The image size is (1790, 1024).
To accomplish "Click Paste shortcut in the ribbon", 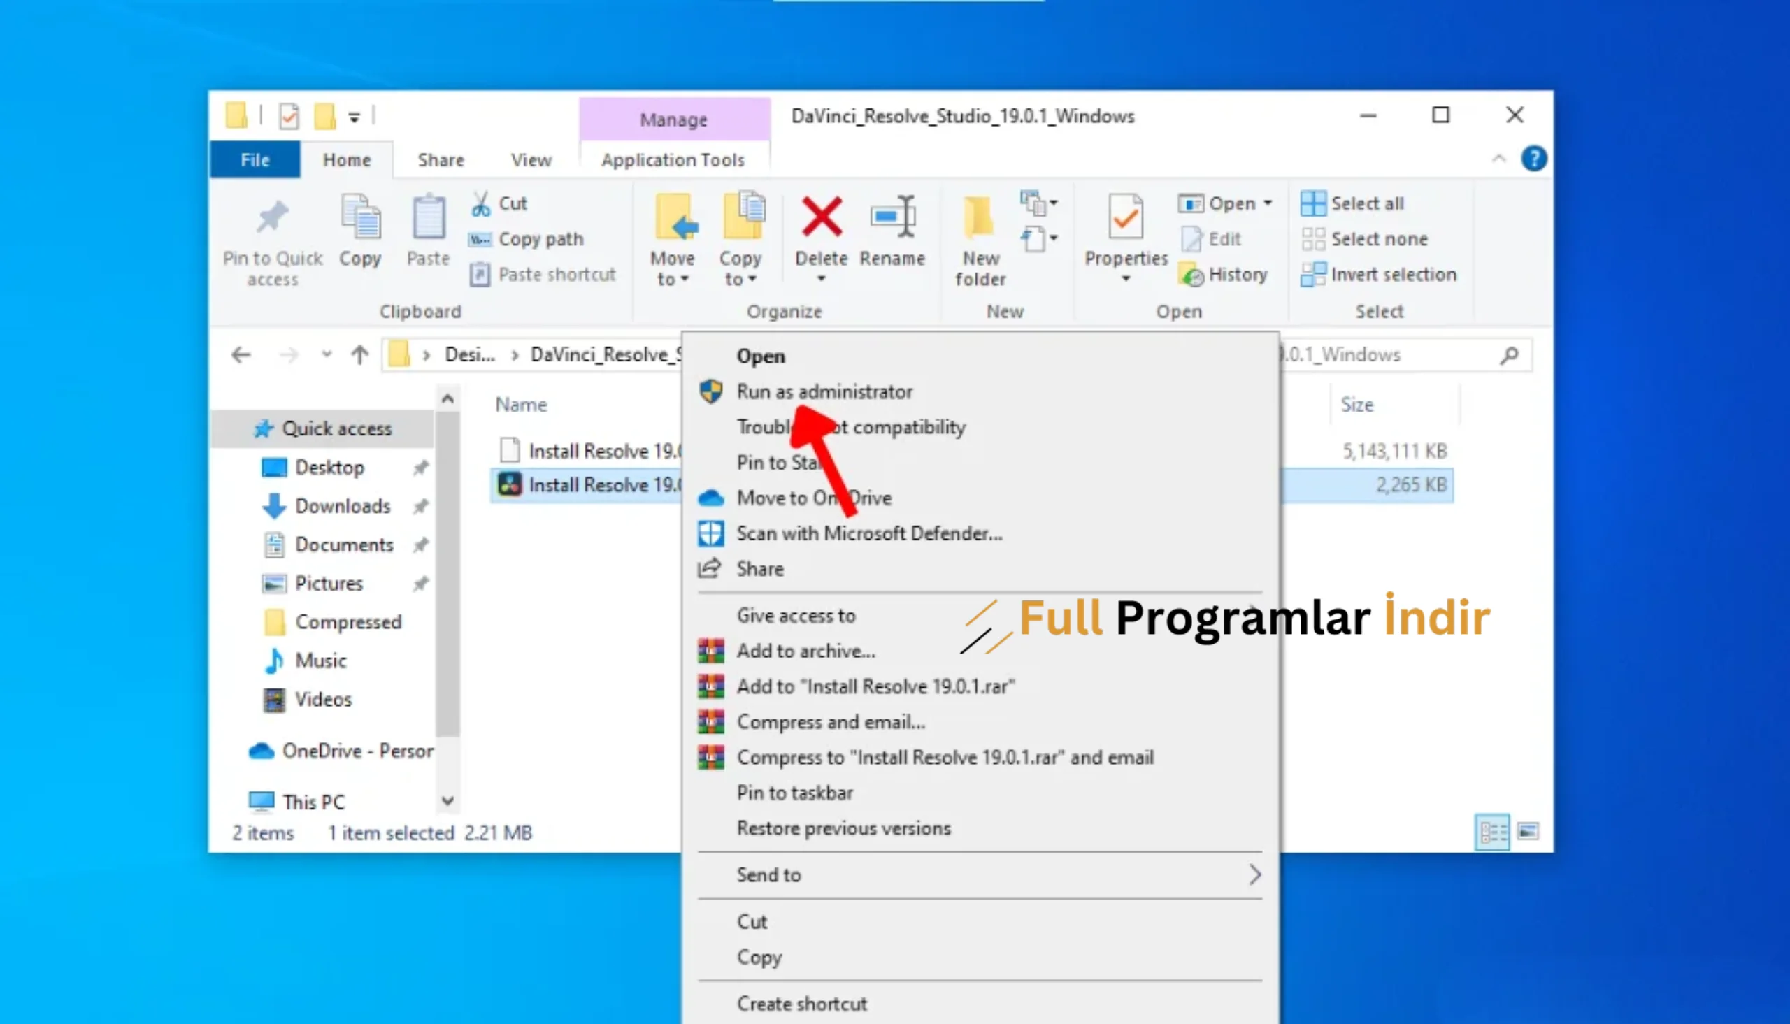I will coord(543,274).
